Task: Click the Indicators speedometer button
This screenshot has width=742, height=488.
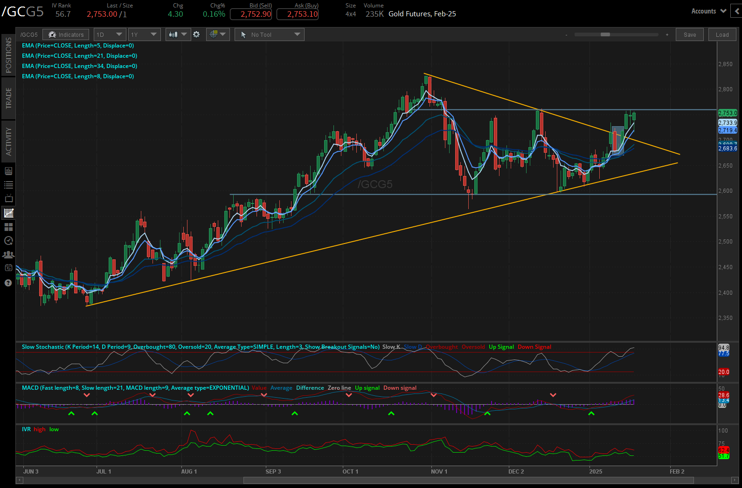Action: point(66,34)
